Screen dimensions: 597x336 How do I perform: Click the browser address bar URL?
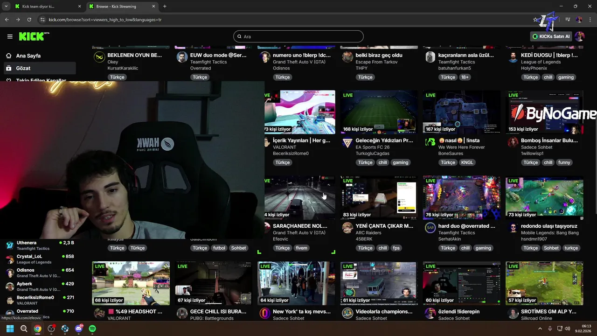point(105,20)
